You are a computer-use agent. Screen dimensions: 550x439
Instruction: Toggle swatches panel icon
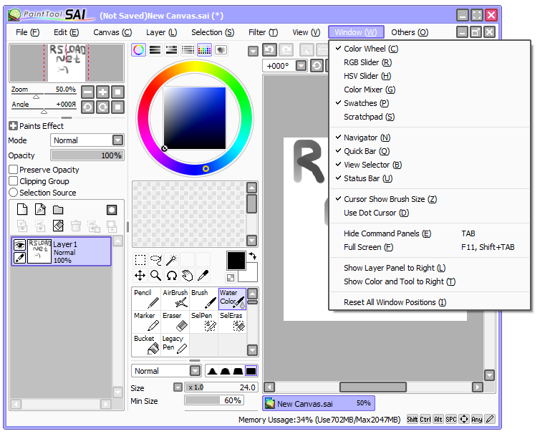pos(205,50)
